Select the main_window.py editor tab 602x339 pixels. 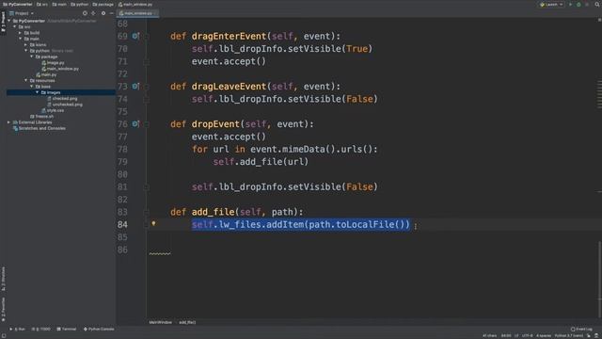pyautogui.click(x=137, y=13)
